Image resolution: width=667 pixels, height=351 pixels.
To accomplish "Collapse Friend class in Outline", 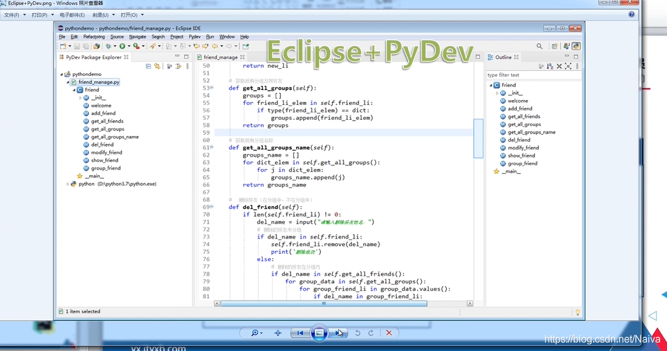I will coord(491,85).
